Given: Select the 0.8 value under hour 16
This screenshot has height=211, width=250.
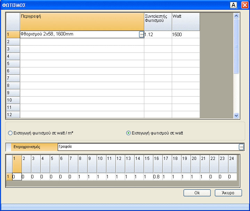Looking at the screenshot, I should click(158, 177).
